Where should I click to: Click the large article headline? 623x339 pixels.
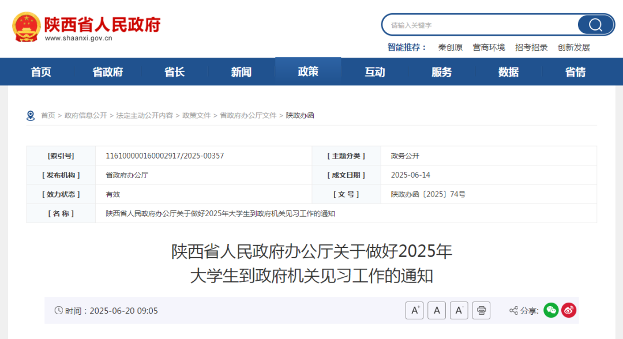coord(311,263)
